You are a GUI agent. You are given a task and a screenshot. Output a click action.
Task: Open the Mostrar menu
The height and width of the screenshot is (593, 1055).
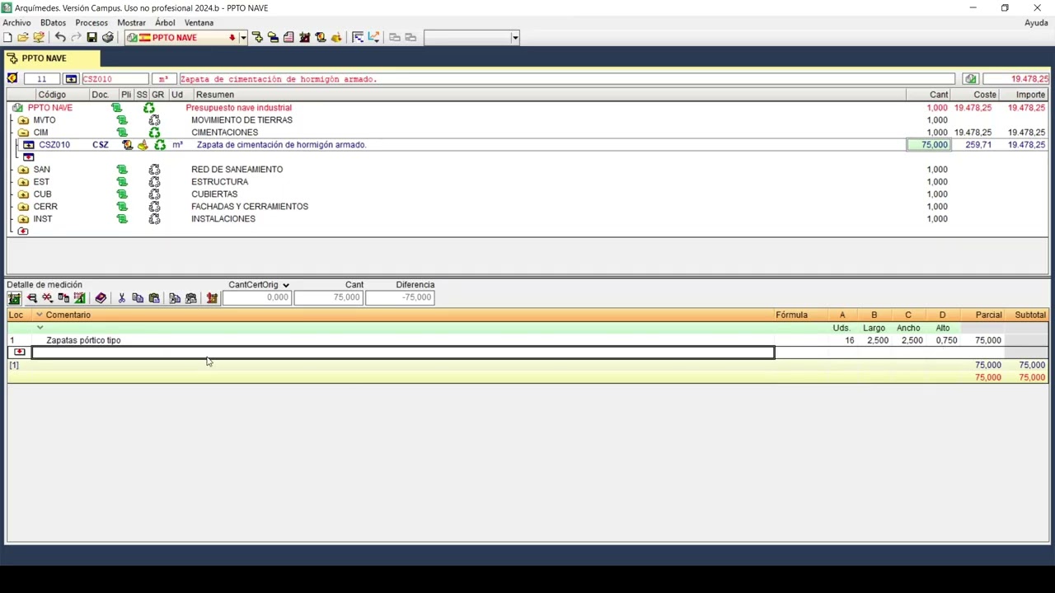[x=131, y=22]
